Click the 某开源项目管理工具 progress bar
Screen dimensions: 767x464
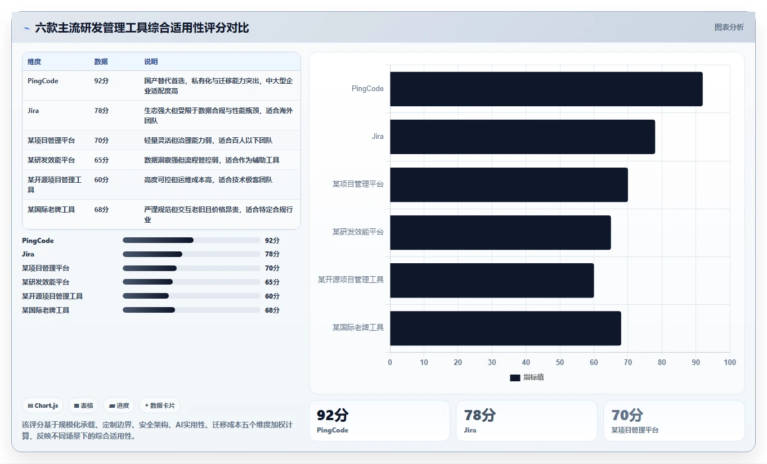click(x=191, y=296)
